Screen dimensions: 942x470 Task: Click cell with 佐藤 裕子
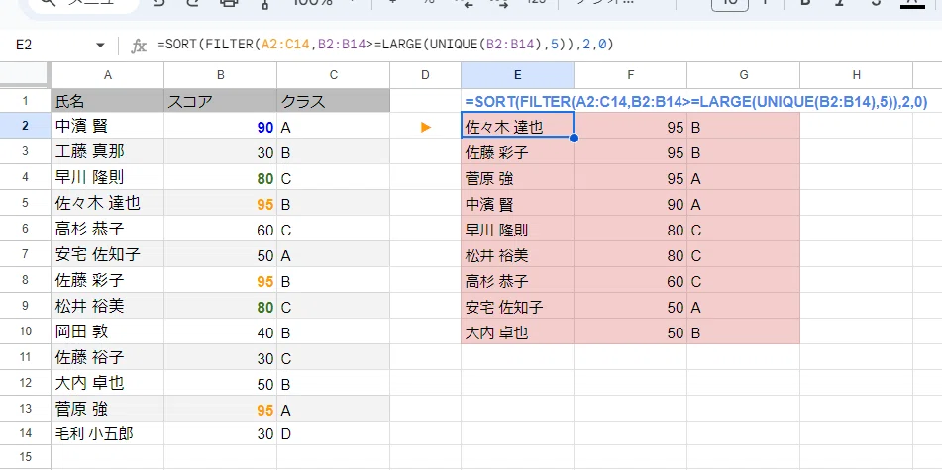pos(108,358)
